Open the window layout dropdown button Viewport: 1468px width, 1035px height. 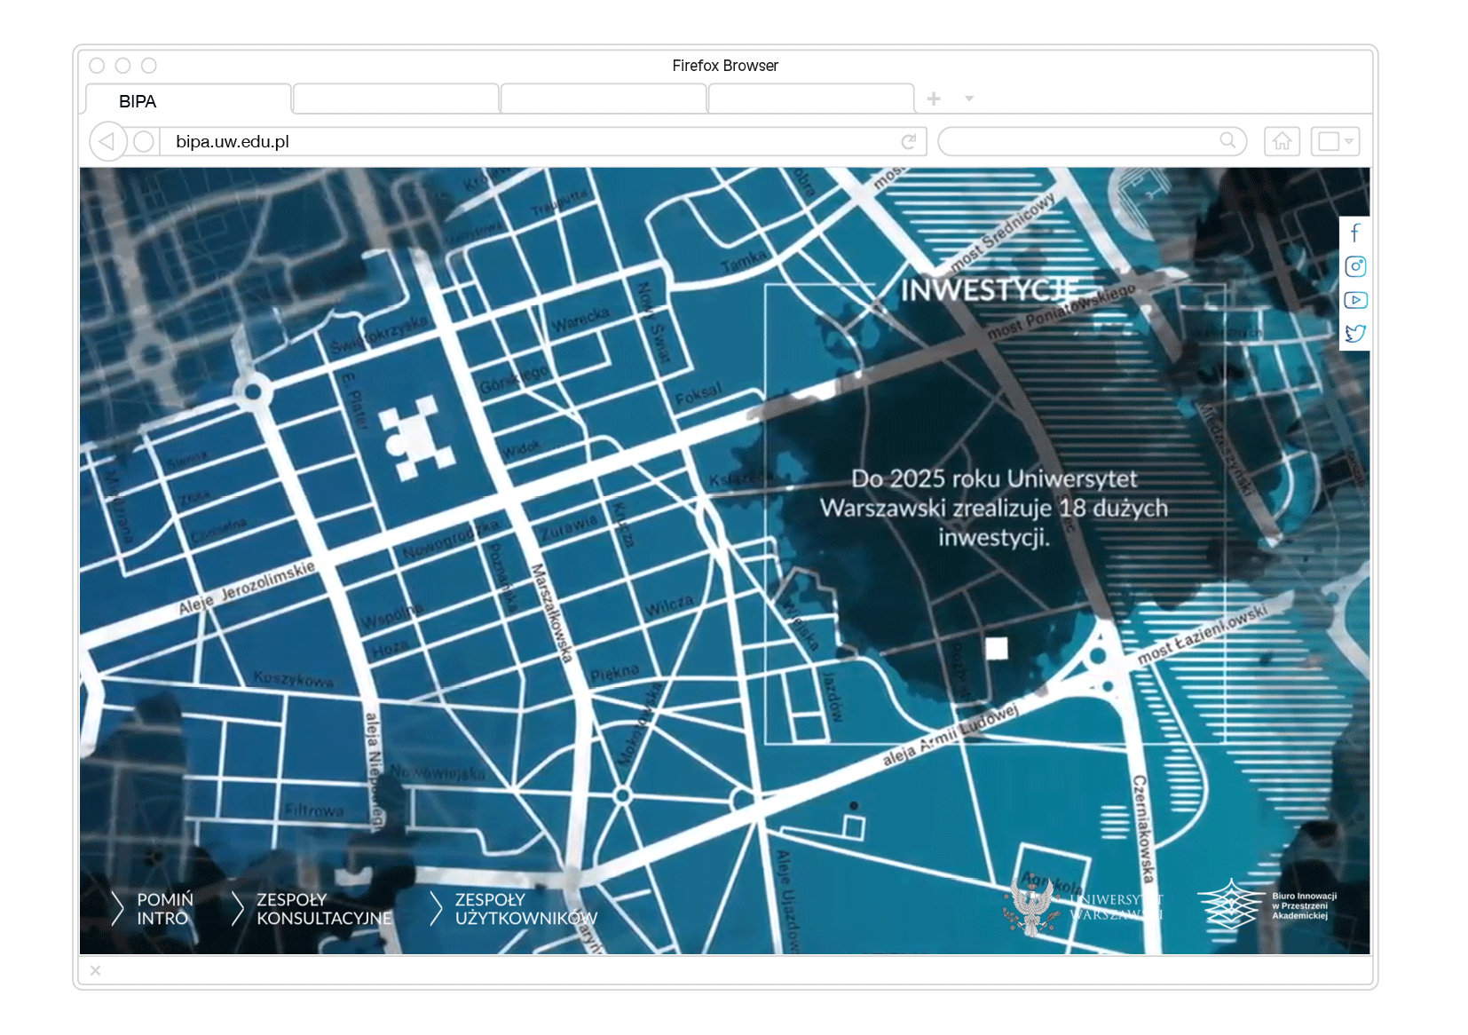click(1335, 141)
